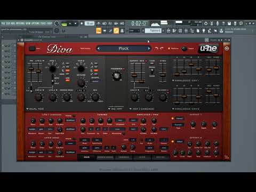Open the Effect 2 type dropdown

tap(179, 141)
